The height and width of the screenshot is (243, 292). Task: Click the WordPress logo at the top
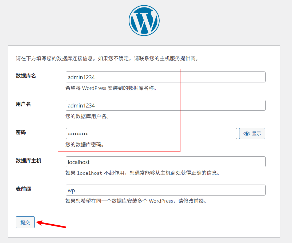(x=144, y=21)
